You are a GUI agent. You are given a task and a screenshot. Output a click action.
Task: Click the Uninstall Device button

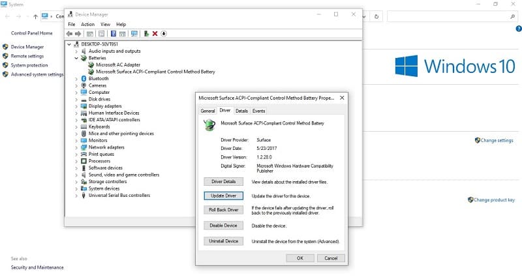[x=223, y=241]
